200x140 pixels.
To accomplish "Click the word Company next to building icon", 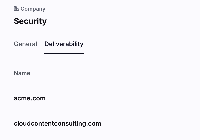I will tap(33, 9).
